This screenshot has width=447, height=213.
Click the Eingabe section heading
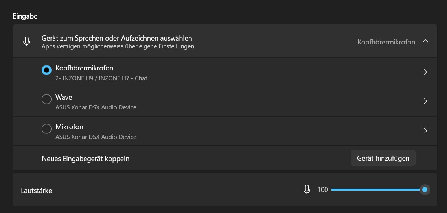pyautogui.click(x=25, y=16)
